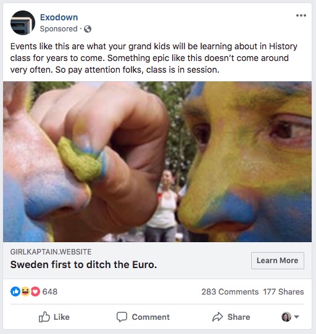The height and width of the screenshot is (334, 316).
Task: Open the Exodown page name link
Action: (x=59, y=17)
